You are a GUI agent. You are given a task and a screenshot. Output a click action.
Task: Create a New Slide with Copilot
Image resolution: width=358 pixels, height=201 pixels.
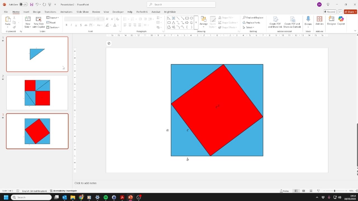(39, 22)
